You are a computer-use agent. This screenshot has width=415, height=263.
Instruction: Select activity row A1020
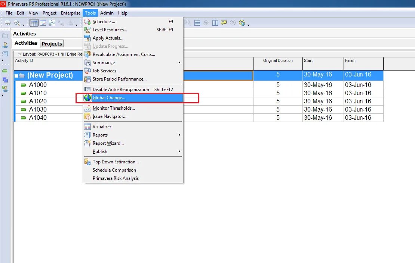tap(199, 101)
